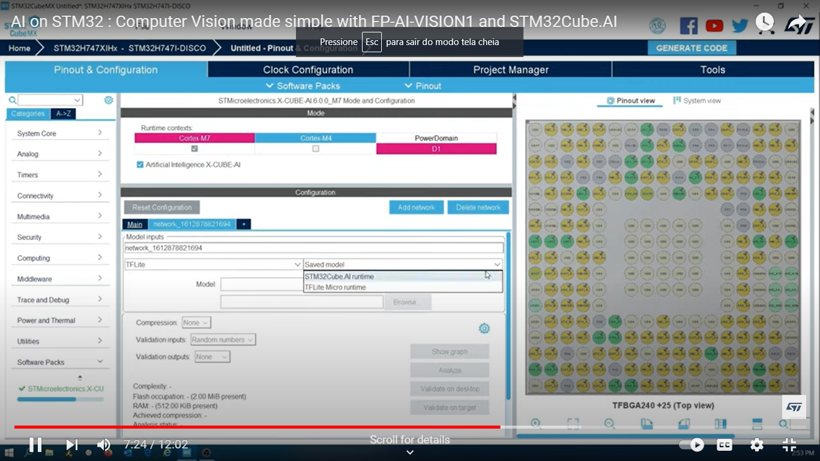Rotate the chip view clockwise
Screen dimensions: 820x461
(x=647, y=423)
